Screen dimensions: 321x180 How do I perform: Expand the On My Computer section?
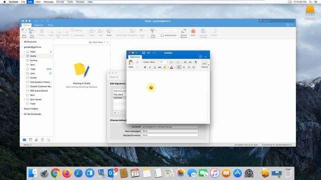click(x=22, y=114)
